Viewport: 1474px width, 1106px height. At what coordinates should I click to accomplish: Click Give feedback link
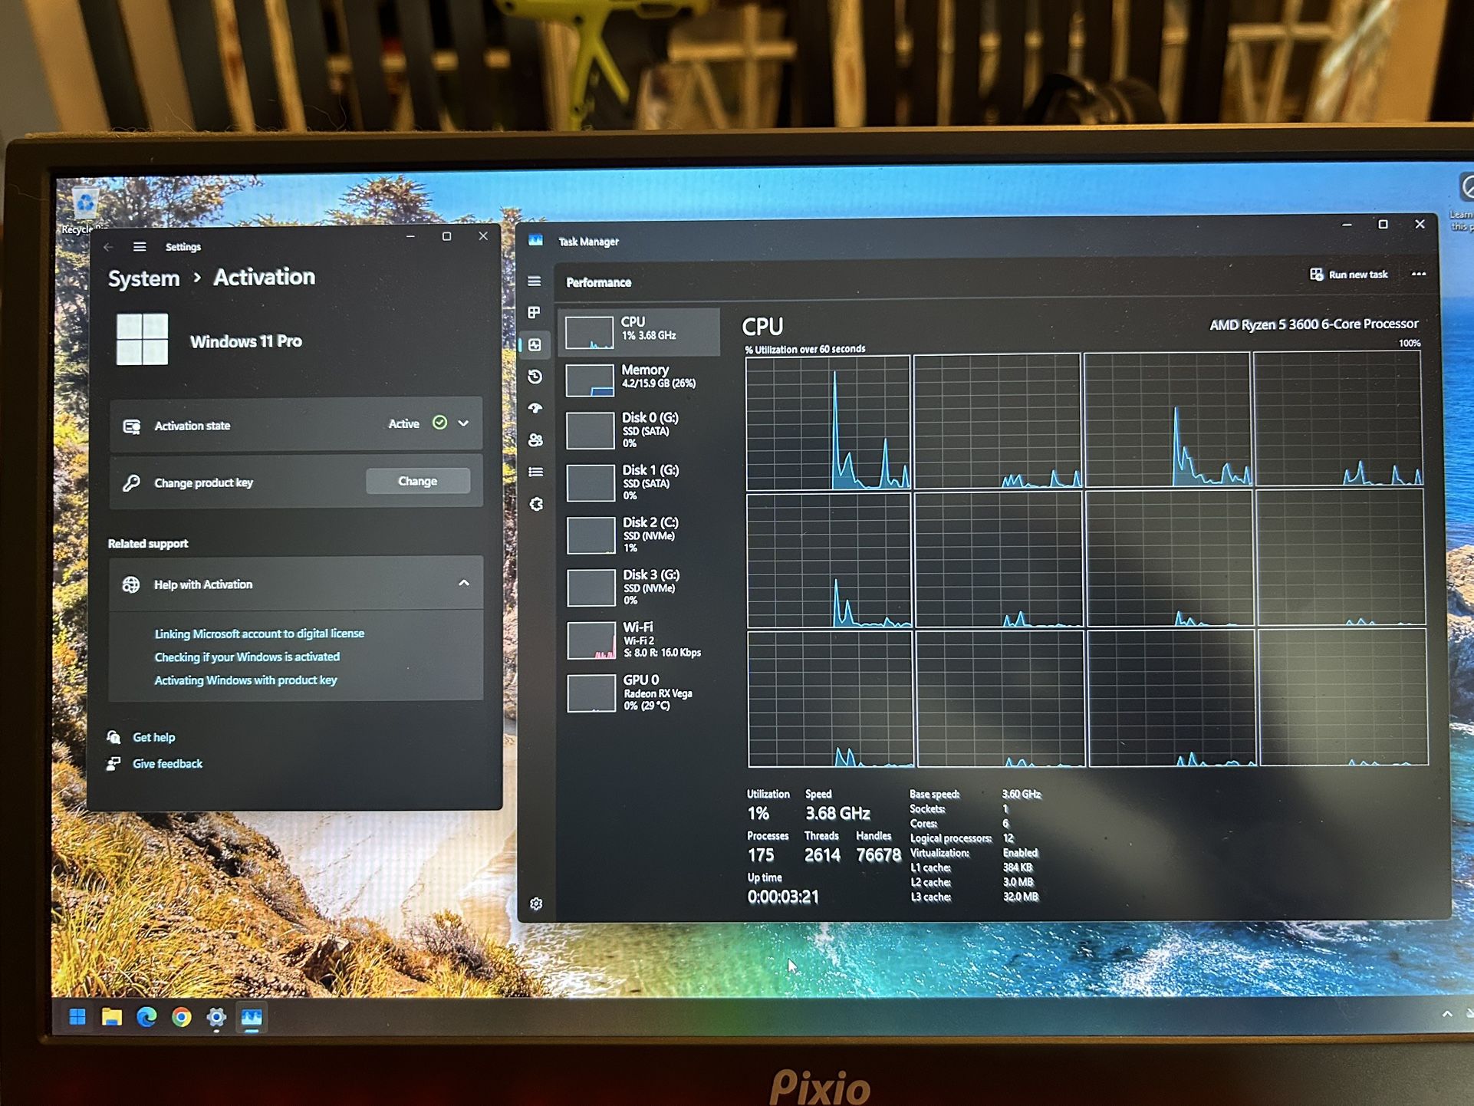click(x=167, y=764)
